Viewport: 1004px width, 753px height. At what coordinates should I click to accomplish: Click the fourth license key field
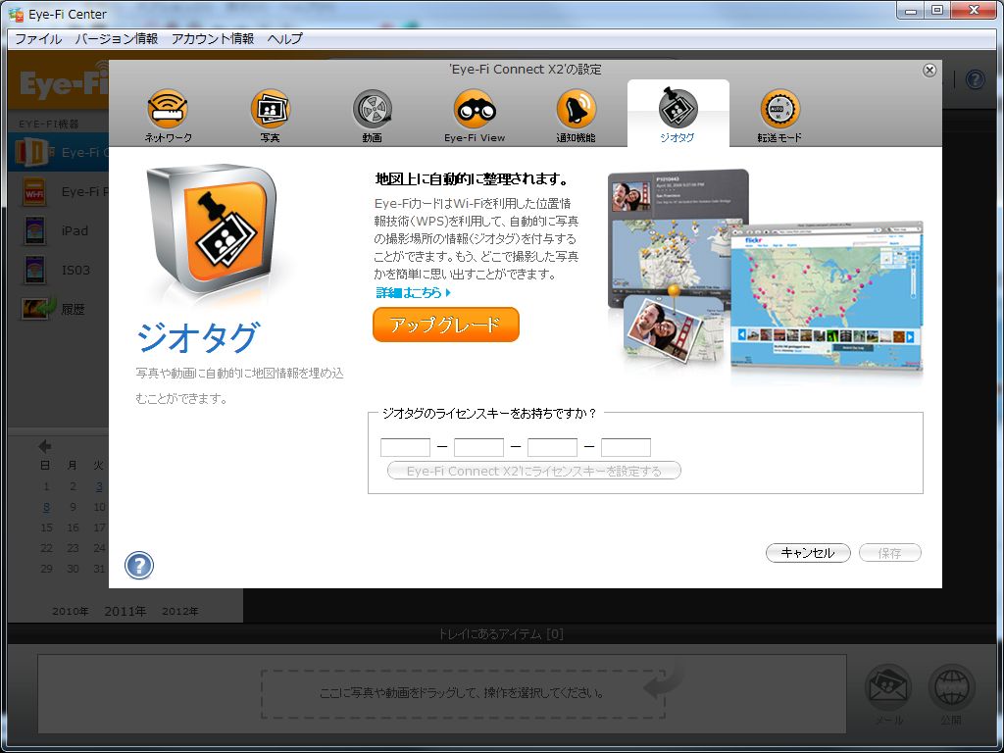[627, 447]
